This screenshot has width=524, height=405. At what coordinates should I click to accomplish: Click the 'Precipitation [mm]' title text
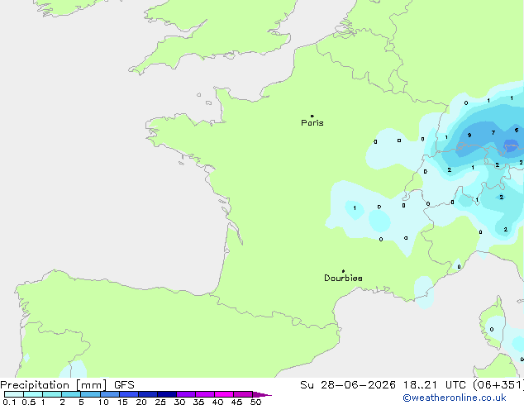tap(54, 385)
